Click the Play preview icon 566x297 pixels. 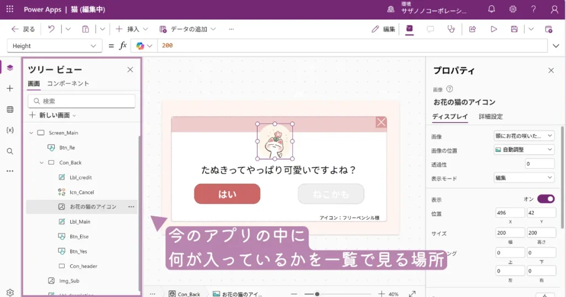pyautogui.click(x=494, y=29)
